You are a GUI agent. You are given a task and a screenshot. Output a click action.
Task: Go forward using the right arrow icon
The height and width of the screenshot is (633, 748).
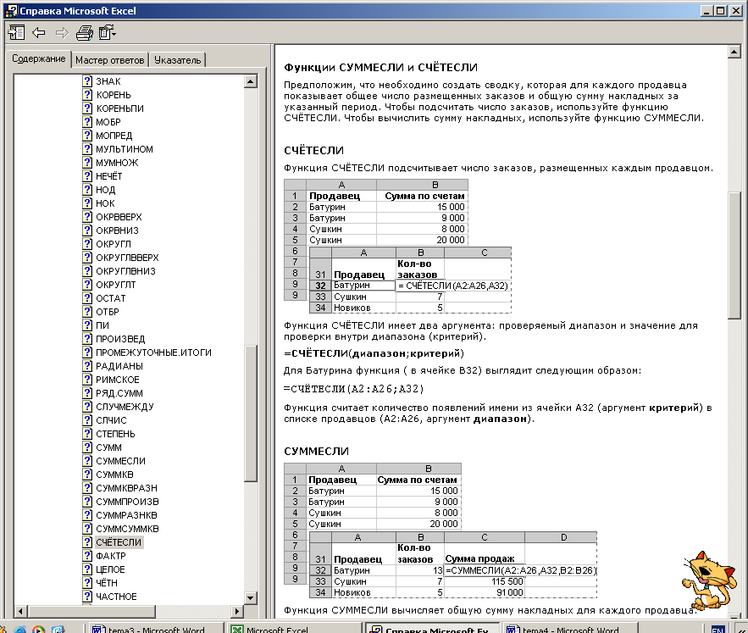tap(62, 32)
